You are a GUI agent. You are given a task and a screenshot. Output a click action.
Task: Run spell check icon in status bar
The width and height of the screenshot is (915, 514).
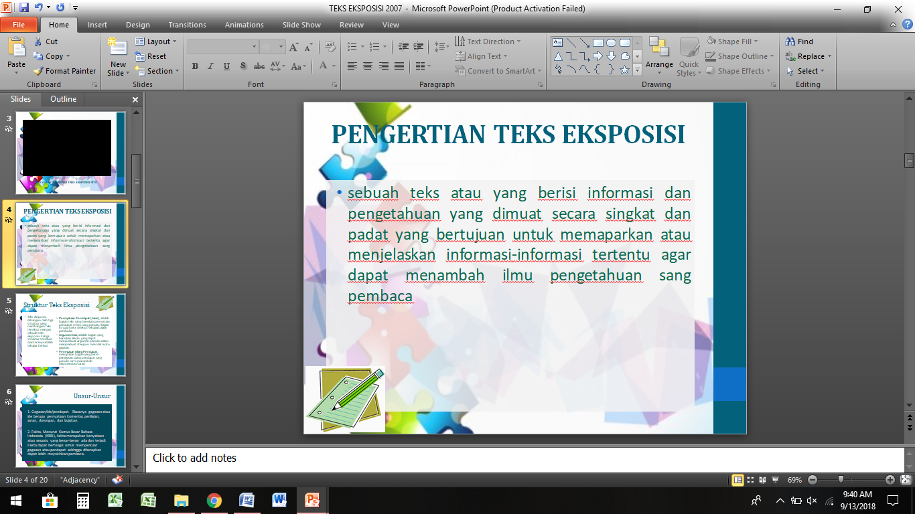click(x=117, y=480)
